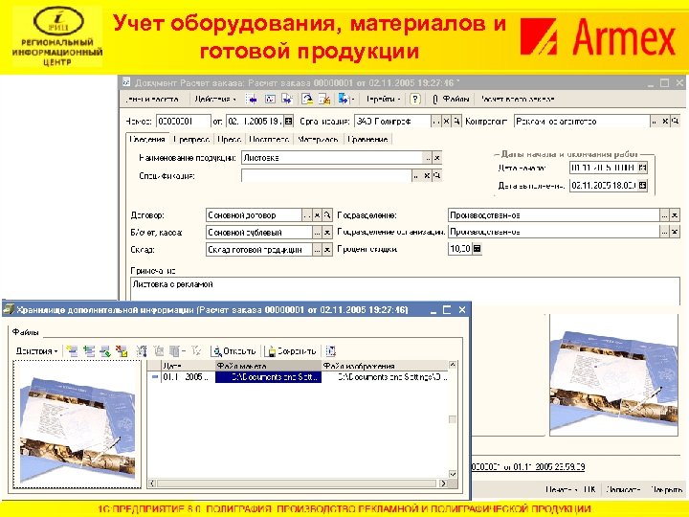Image resolution: width=689 pixels, height=517 pixels.
Task: Click the Номер input field
Action: [183, 121]
